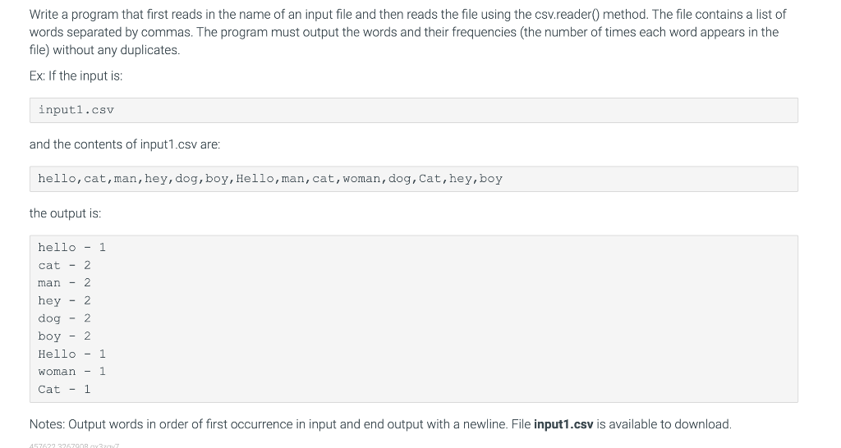Click the "Ex: If the input is:" text

coord(76,75)
